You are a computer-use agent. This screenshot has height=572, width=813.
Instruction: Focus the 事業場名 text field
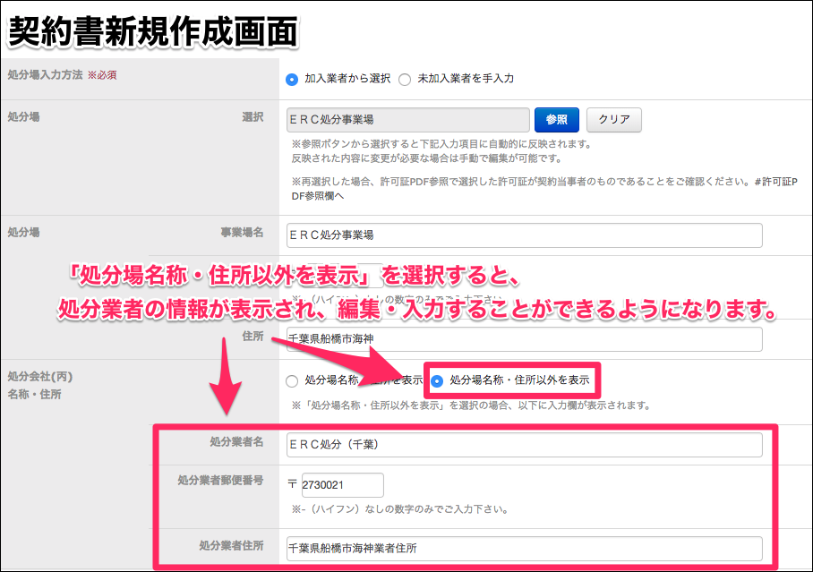tap(523, 235)
